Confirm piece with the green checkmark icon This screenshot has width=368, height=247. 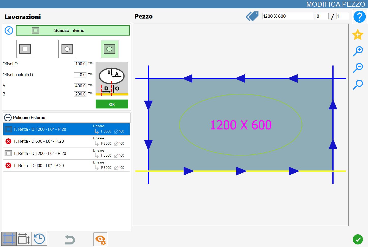click(358, 239)
